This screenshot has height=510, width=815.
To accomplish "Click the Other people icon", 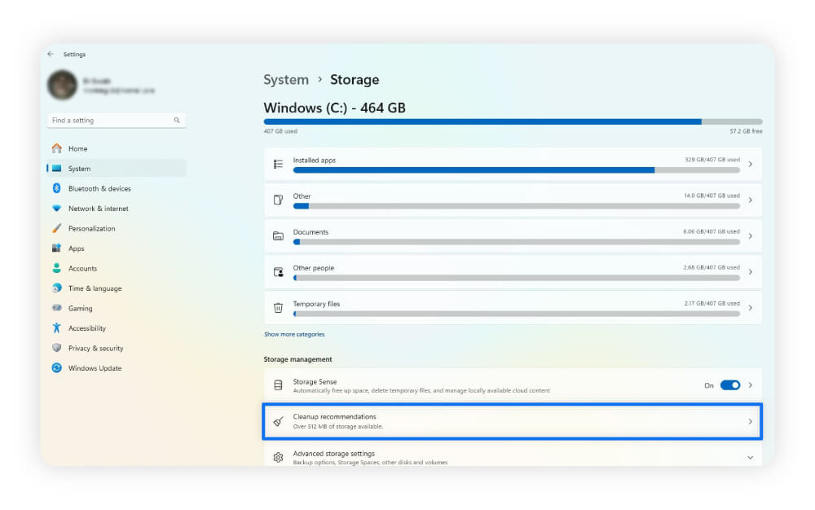I will (278, 271).
